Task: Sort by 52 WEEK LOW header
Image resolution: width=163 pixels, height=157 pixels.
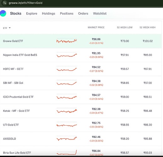Action: [125, 27]
